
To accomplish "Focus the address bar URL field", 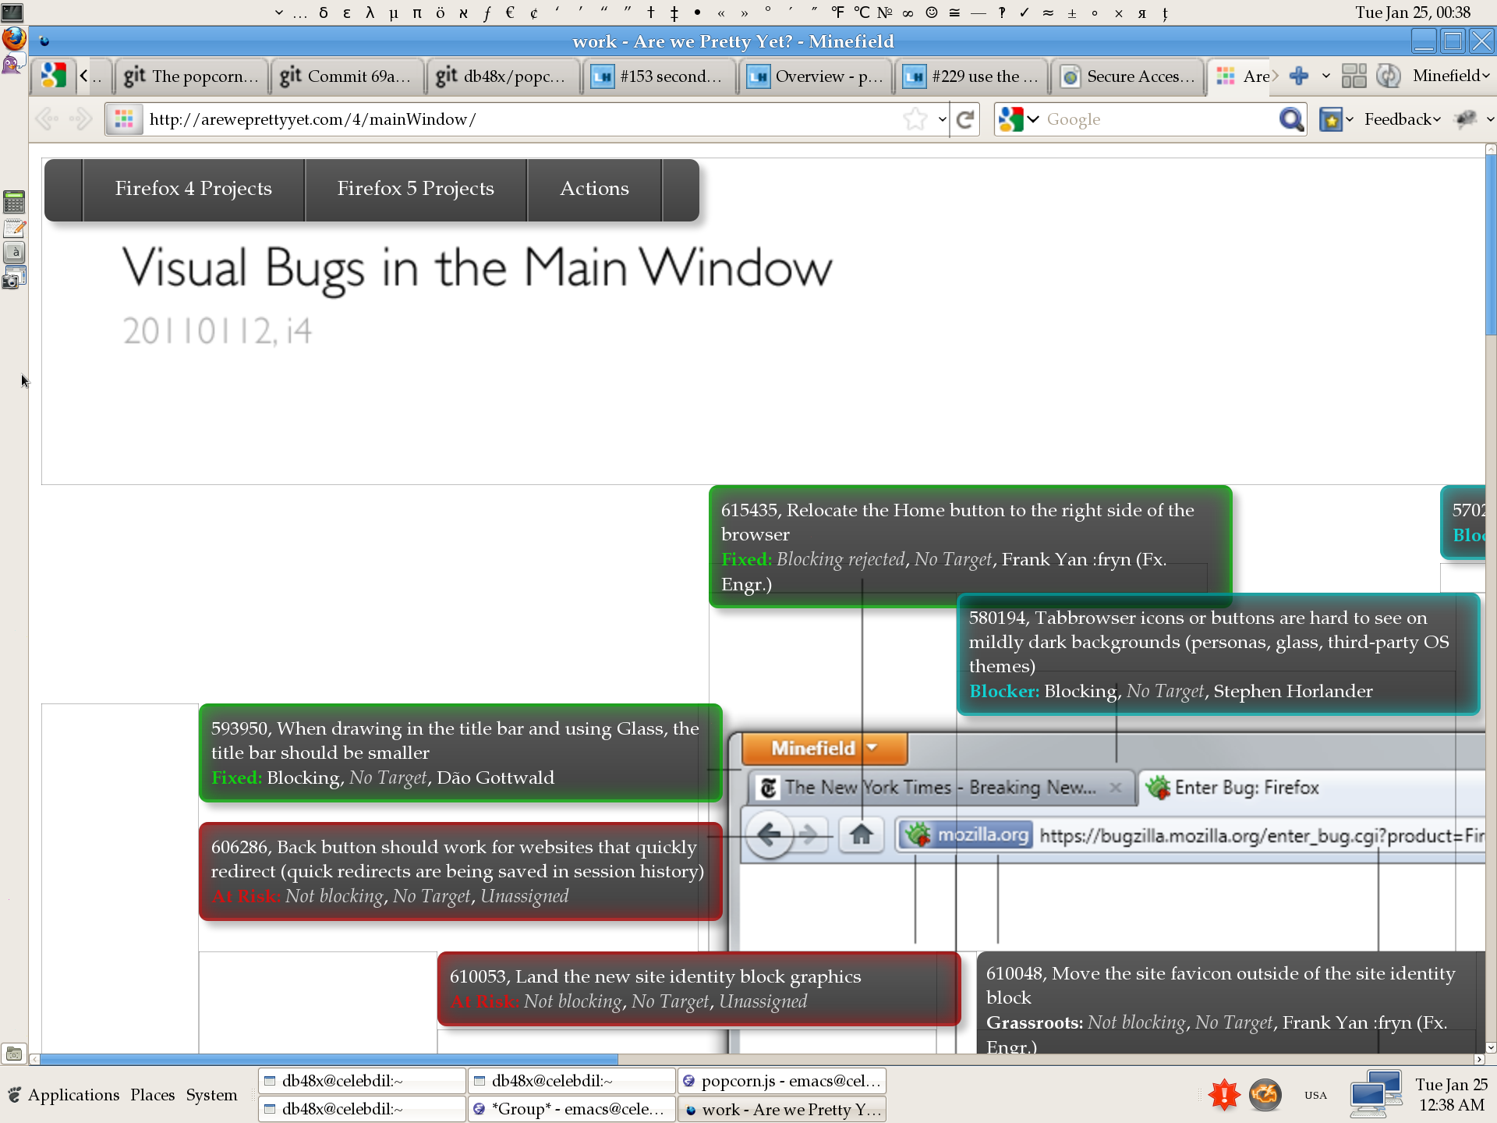I will (x=522, y=119).
